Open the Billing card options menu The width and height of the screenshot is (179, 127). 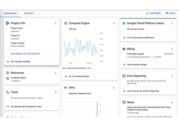tap(172, 49)
